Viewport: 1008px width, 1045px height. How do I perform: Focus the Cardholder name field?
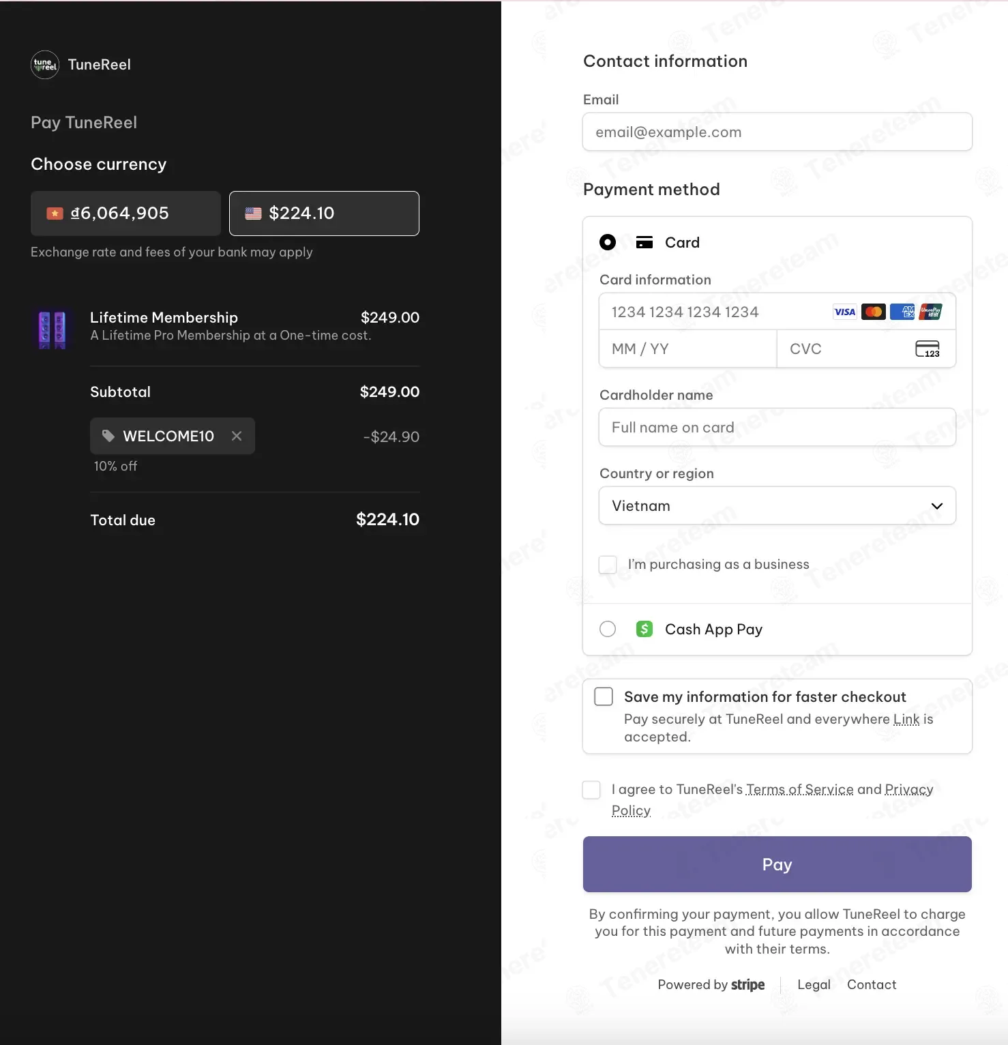777,427
